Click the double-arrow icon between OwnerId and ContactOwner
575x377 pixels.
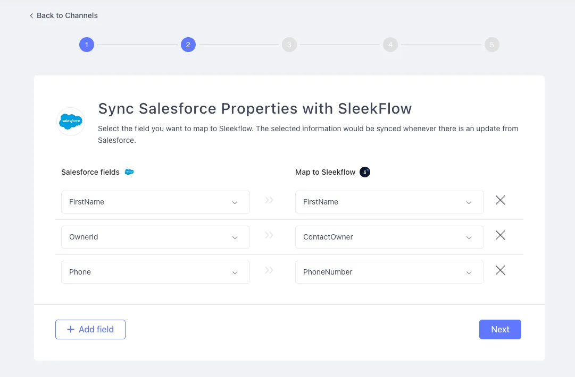269,235
